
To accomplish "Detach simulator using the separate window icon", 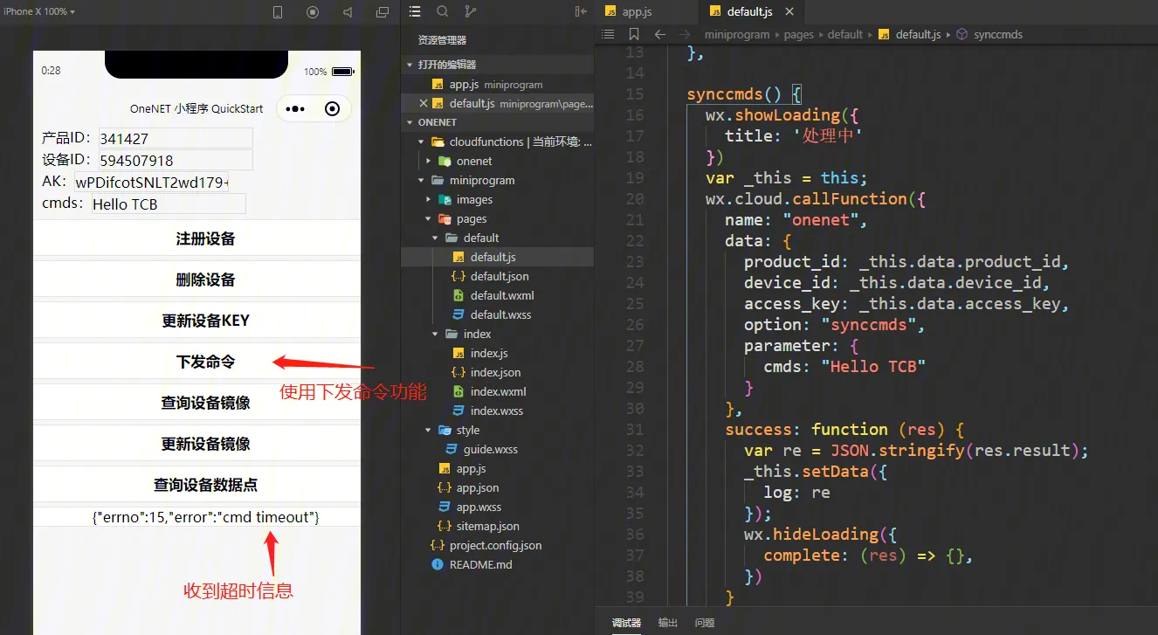I will [383, 12].
